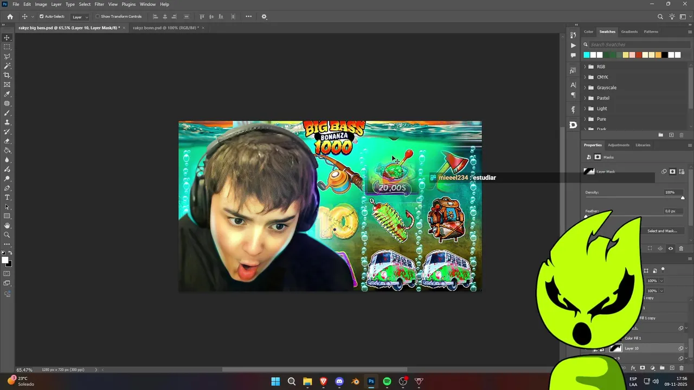Click the cyan swatch in Swatches

pyautogui.click(x=587, y=55)
